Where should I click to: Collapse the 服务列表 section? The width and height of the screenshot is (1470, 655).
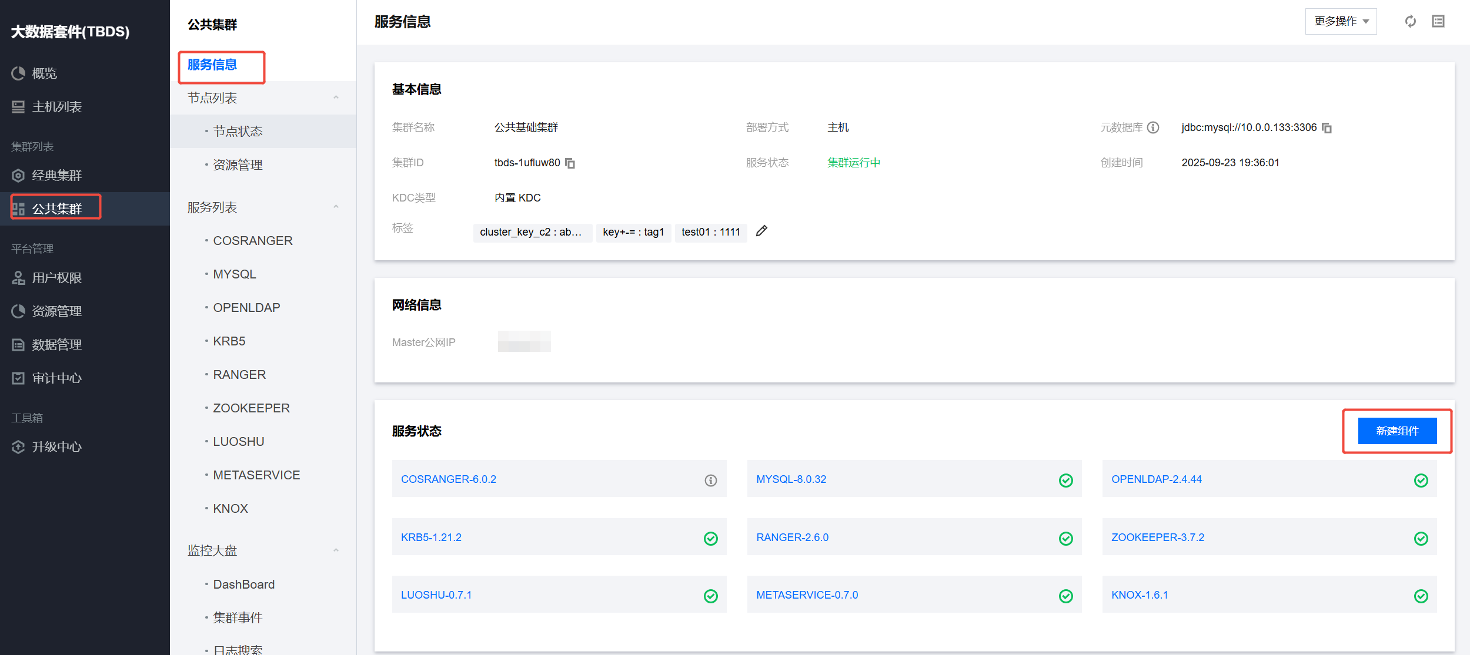[336, 207]
